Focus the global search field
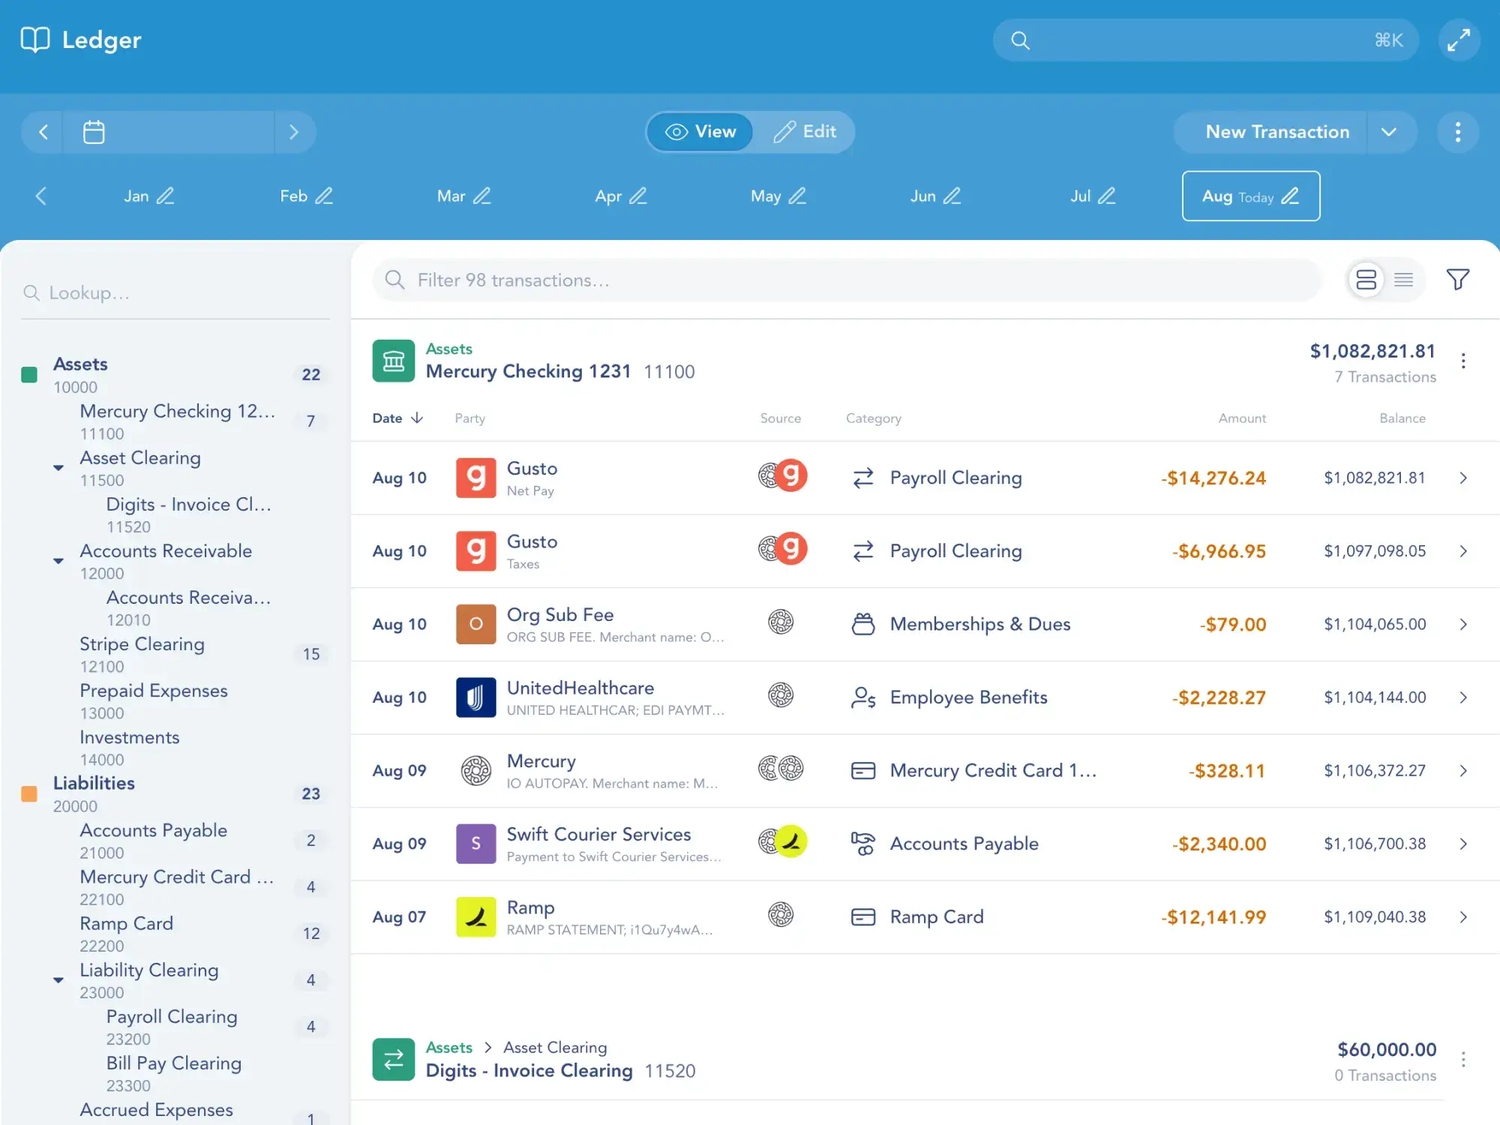1500x1125 pixels. [x=1205, y=40]
